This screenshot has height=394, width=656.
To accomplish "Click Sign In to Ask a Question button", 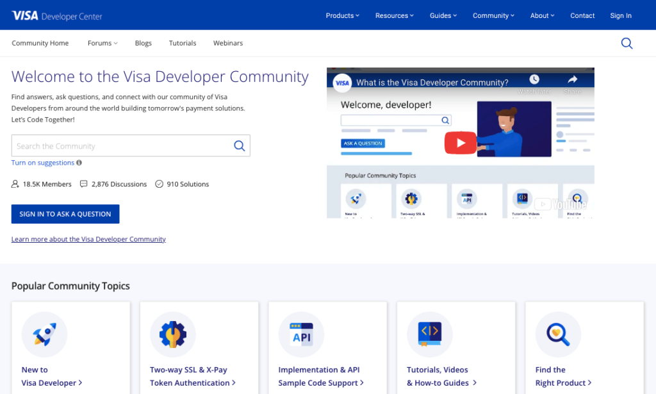I will [65, 214].
